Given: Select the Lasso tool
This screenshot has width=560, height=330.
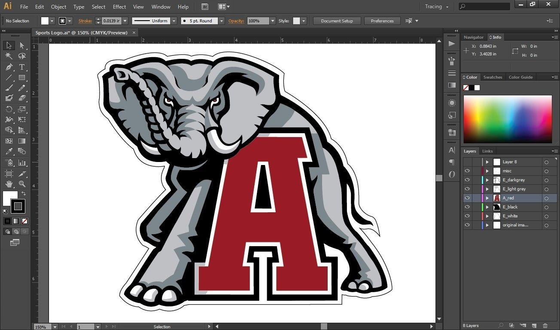Looking at the screenshot, I should point(22,56).
